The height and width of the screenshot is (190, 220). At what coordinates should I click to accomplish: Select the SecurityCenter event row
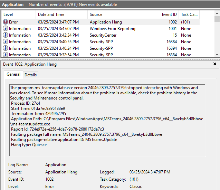[101, 35]
